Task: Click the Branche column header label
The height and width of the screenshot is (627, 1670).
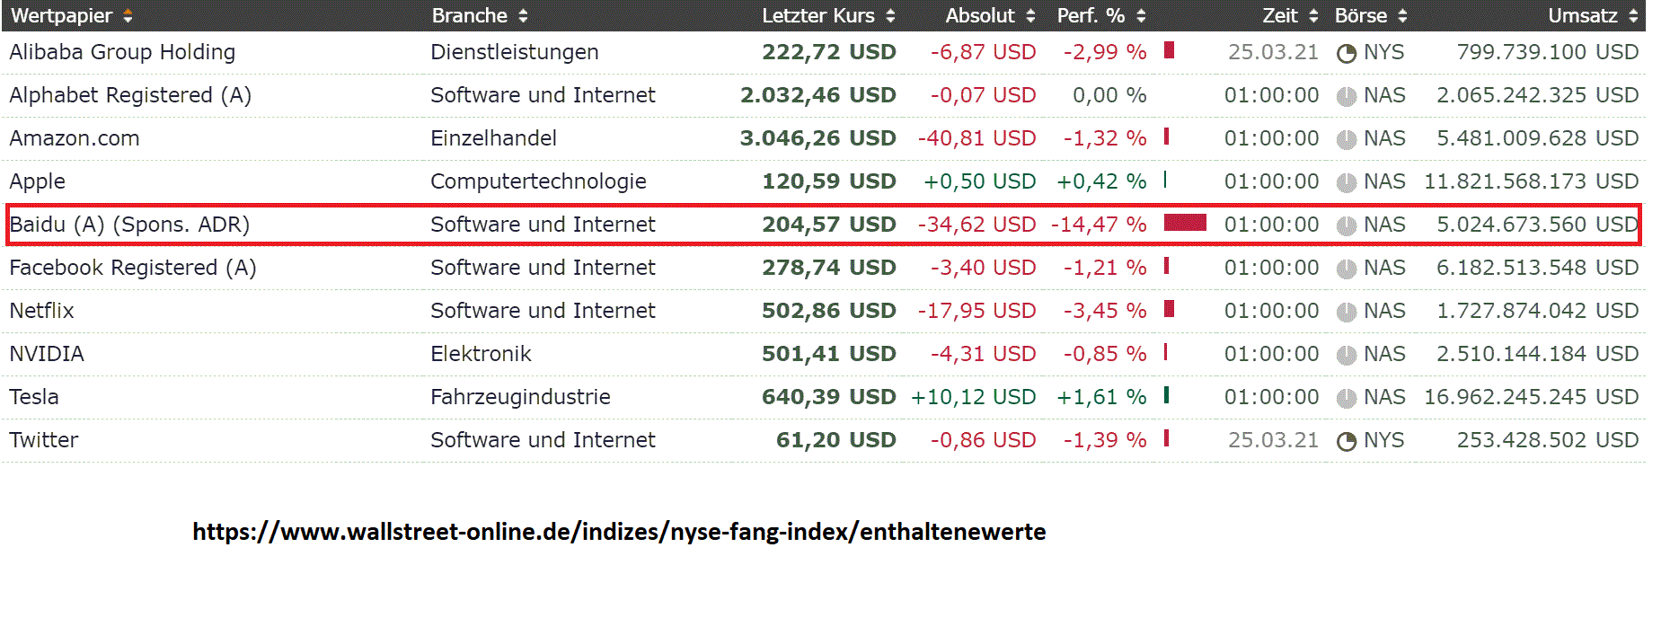Action: pos(469,16)
